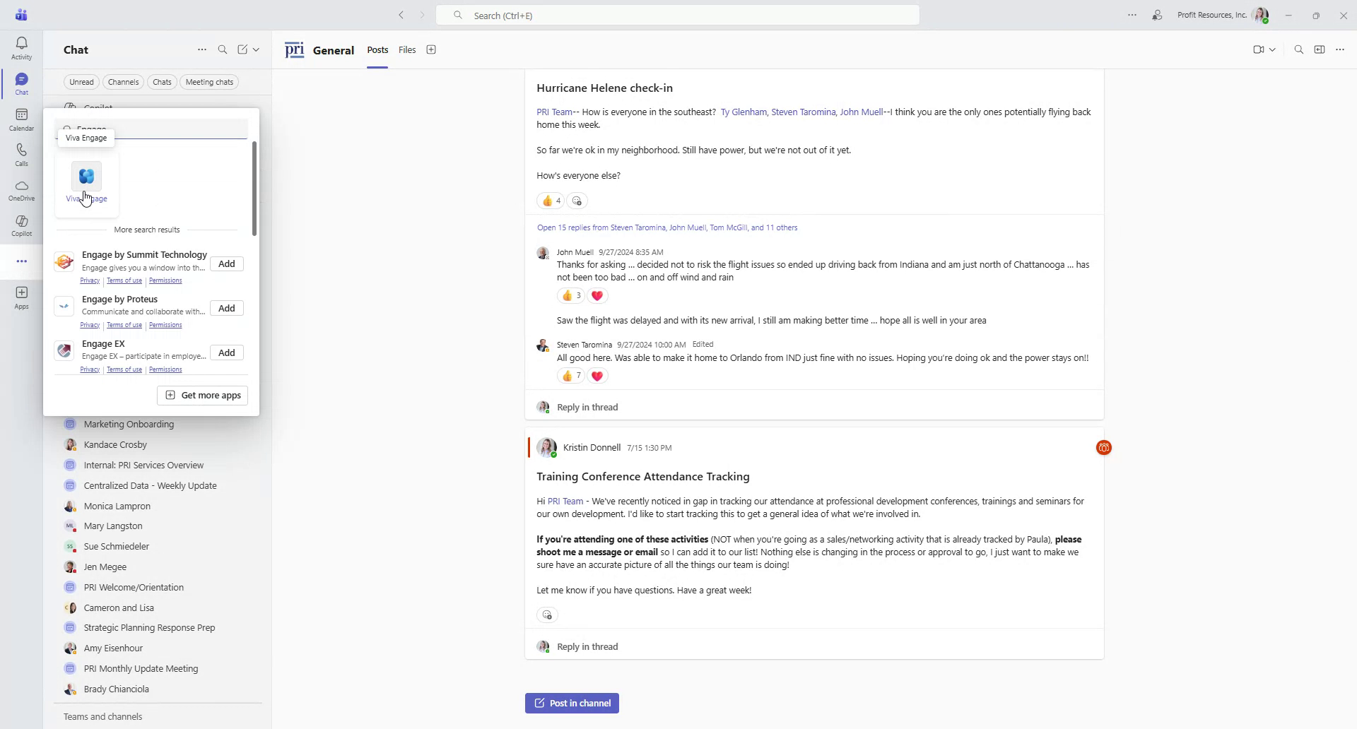Open the Get more apps page

[x=202, y=395]
